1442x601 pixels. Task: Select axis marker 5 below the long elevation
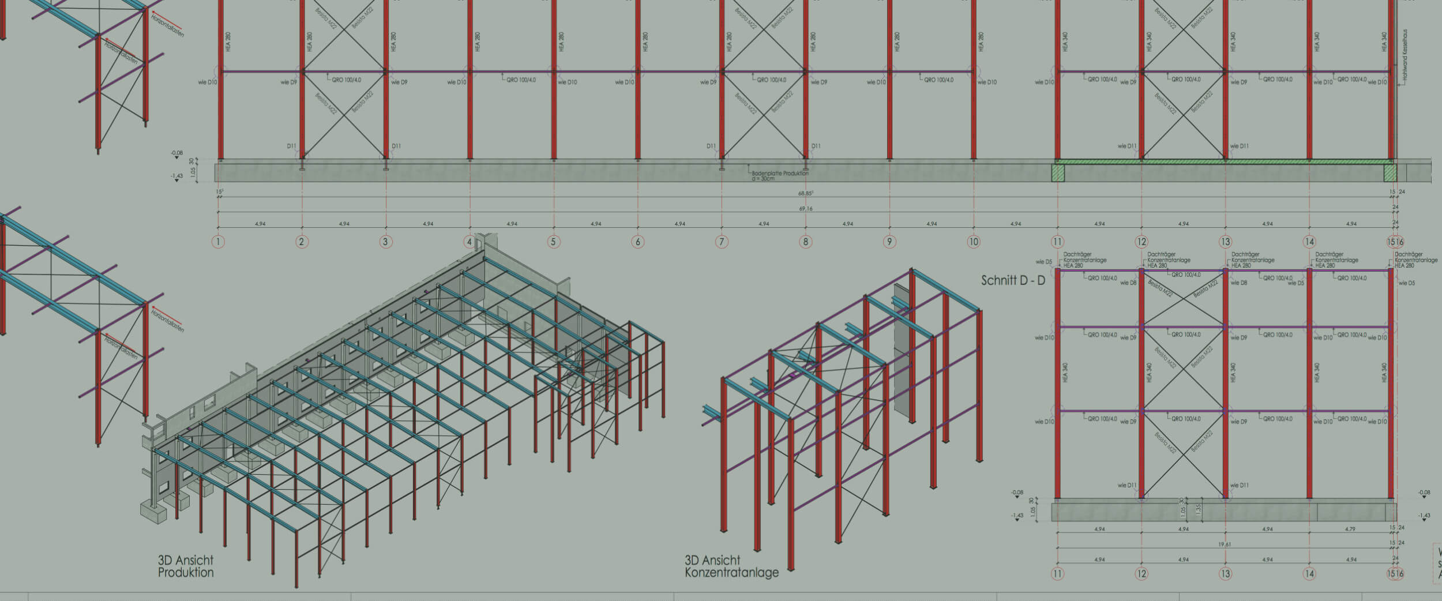coord(554,242)
